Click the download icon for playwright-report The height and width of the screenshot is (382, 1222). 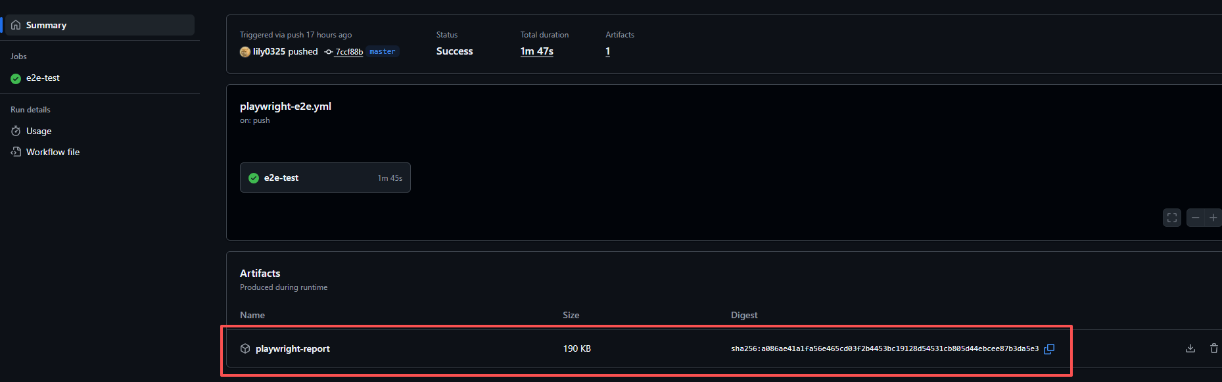click(x=1190, y=348)
